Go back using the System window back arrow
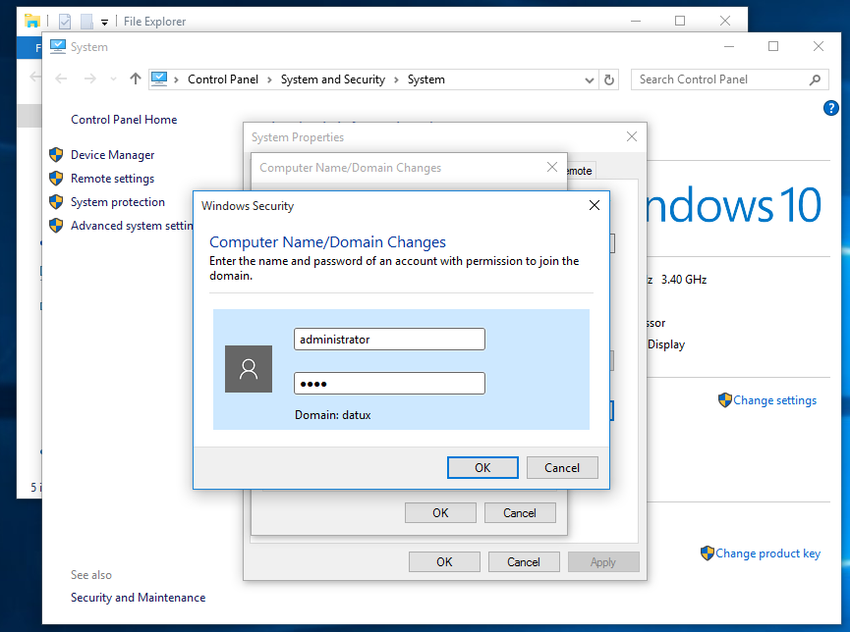The width and height of the screenshot is (850, 632). [61, 79]
